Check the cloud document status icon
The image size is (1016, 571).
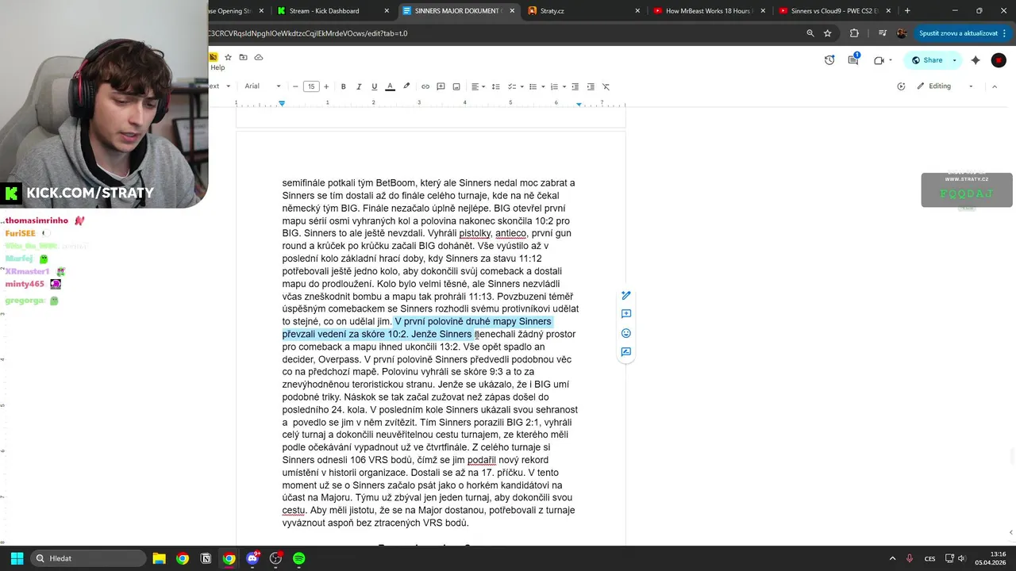point(258,57)
